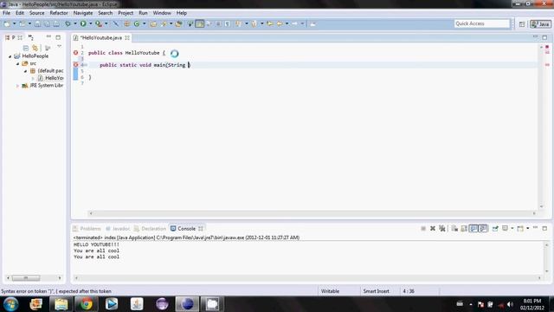The height and width of the screenshot is (312, 554).
Task: Collapse All in Package Explorer toolbar
Action: 26,48
